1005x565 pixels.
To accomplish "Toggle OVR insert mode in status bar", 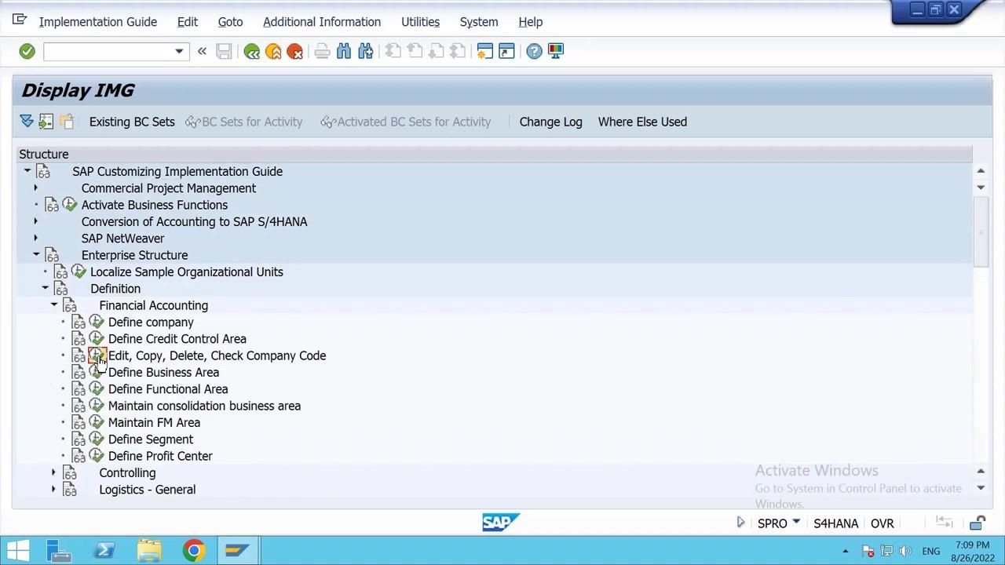I will [882, 523].
